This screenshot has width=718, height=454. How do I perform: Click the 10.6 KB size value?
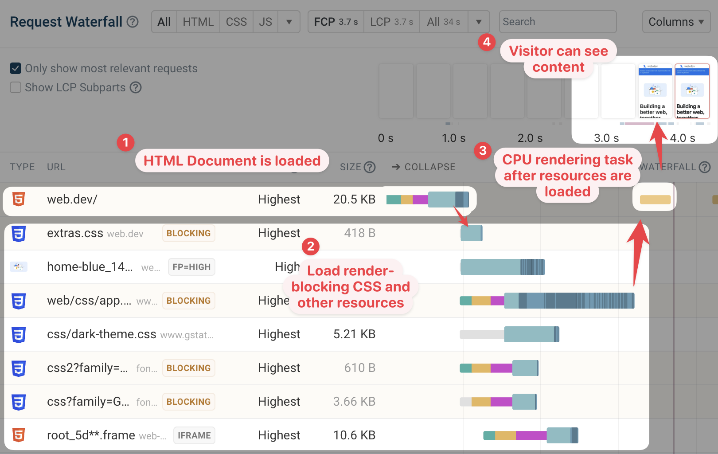click(354, 435)
